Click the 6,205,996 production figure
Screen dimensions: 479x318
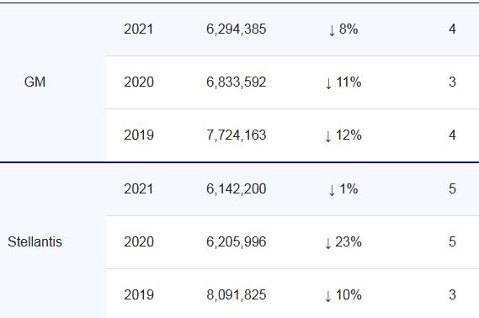[x=237, y=241]
